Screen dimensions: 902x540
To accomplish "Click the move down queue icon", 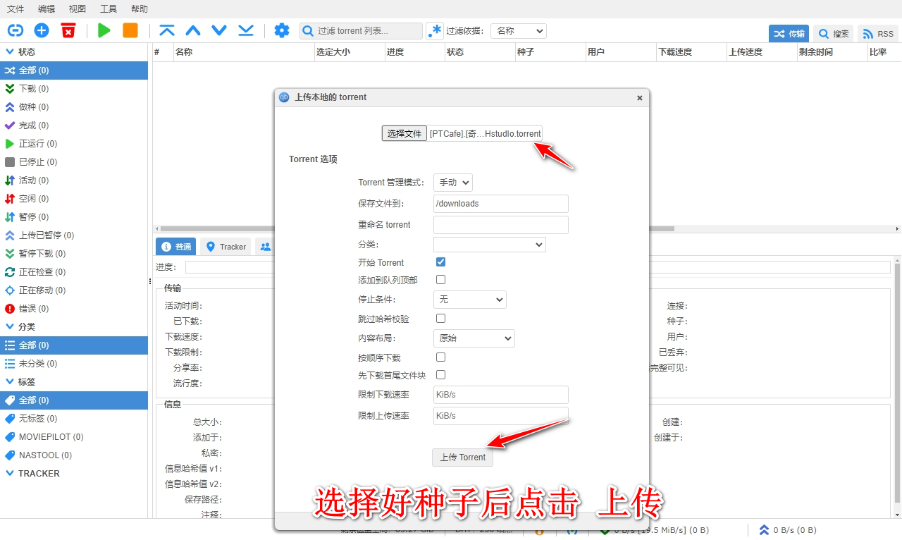I will (219, 30).
